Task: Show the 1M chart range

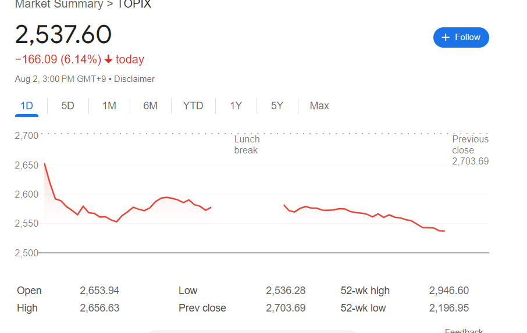Action: click(109, 106)
